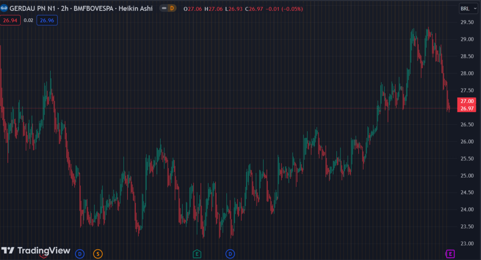This screenshot has width=481, height=260.
Task: Open the GERDAU PN N1 symbol title
Action: [32, 8]
